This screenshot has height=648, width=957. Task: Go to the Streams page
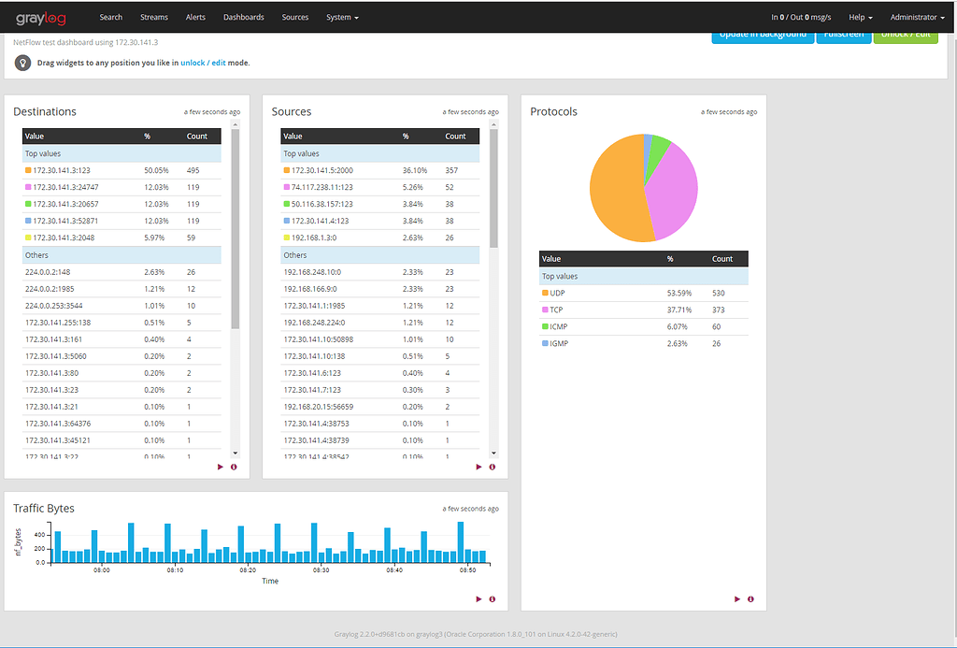coord(154,17)
